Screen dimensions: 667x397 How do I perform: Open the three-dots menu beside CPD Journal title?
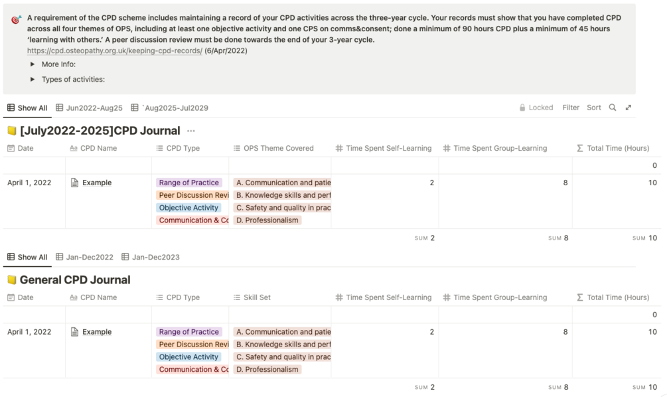[x=191, y=131]
